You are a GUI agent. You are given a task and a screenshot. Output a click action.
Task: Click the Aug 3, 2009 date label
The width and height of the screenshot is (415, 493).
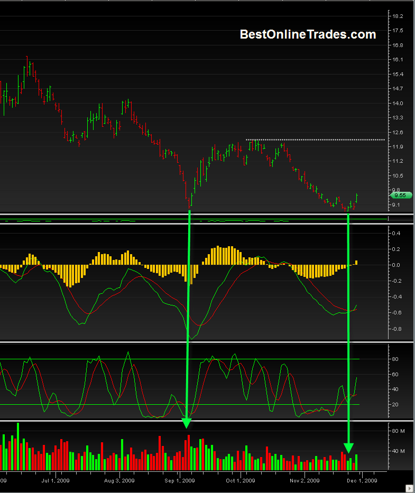[119, 480]
